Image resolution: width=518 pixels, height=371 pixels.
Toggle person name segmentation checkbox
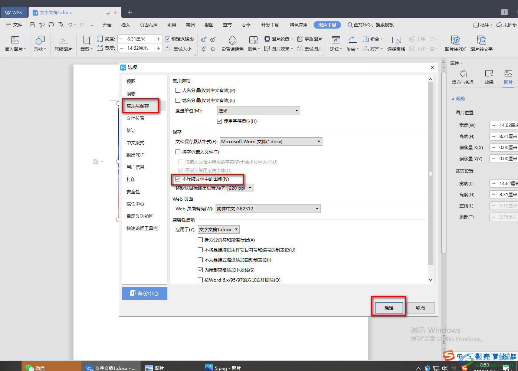pyautogui.click(x=178, y=90)
